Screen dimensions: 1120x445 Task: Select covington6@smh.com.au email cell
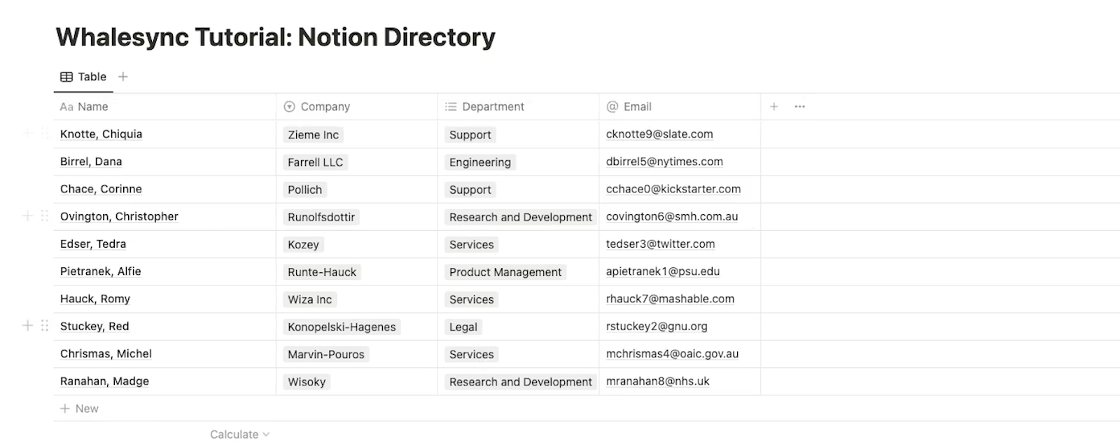coord(680,217)
